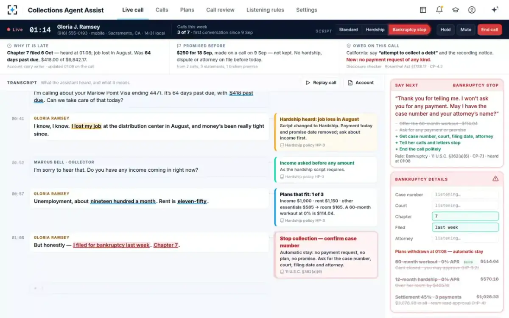Click the Case number field
This screenshot has width=509, height=318.
coord(465,195)
